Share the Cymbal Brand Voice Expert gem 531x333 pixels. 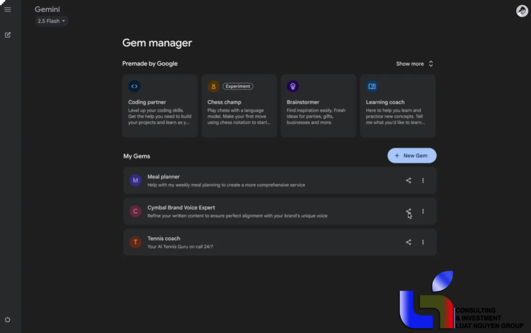coord(408,212)
